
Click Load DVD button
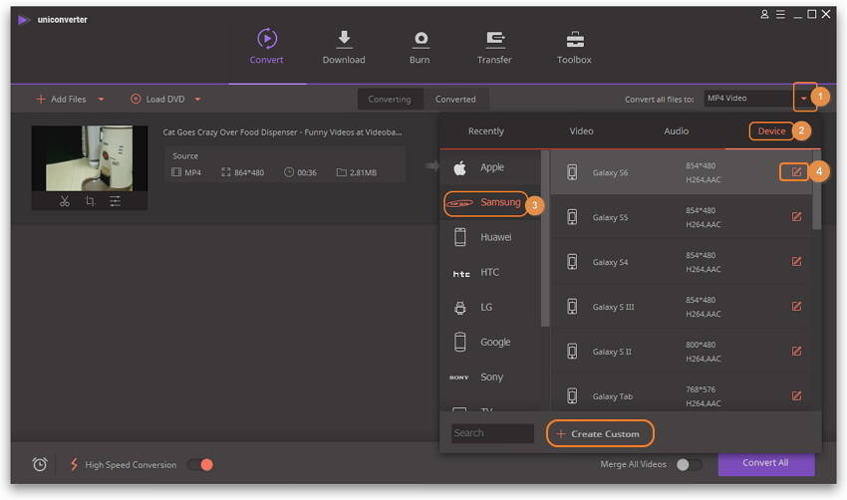point(157,100)
